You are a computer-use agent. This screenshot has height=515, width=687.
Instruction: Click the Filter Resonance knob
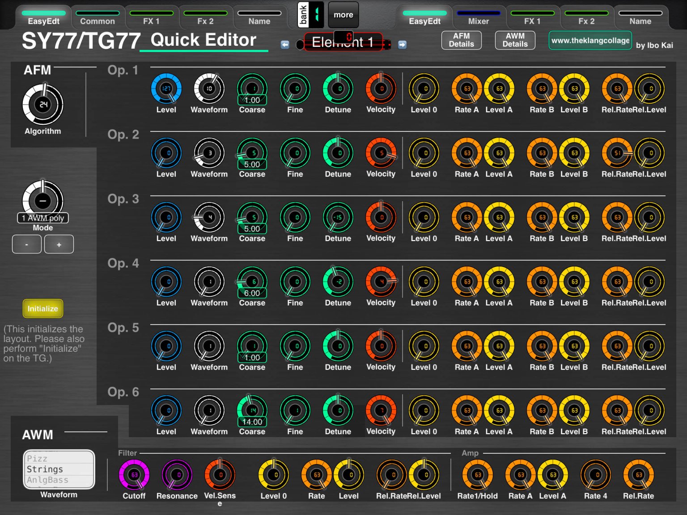click(177, 475)
